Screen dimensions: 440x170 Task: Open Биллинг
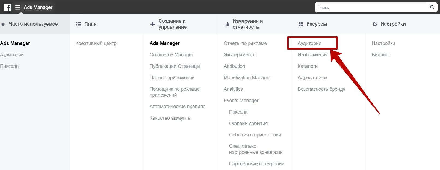pyautogui.click(x=381, y=55)
